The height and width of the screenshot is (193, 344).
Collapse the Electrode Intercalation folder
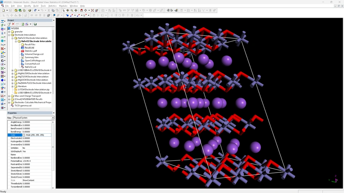tap(9, 35)
